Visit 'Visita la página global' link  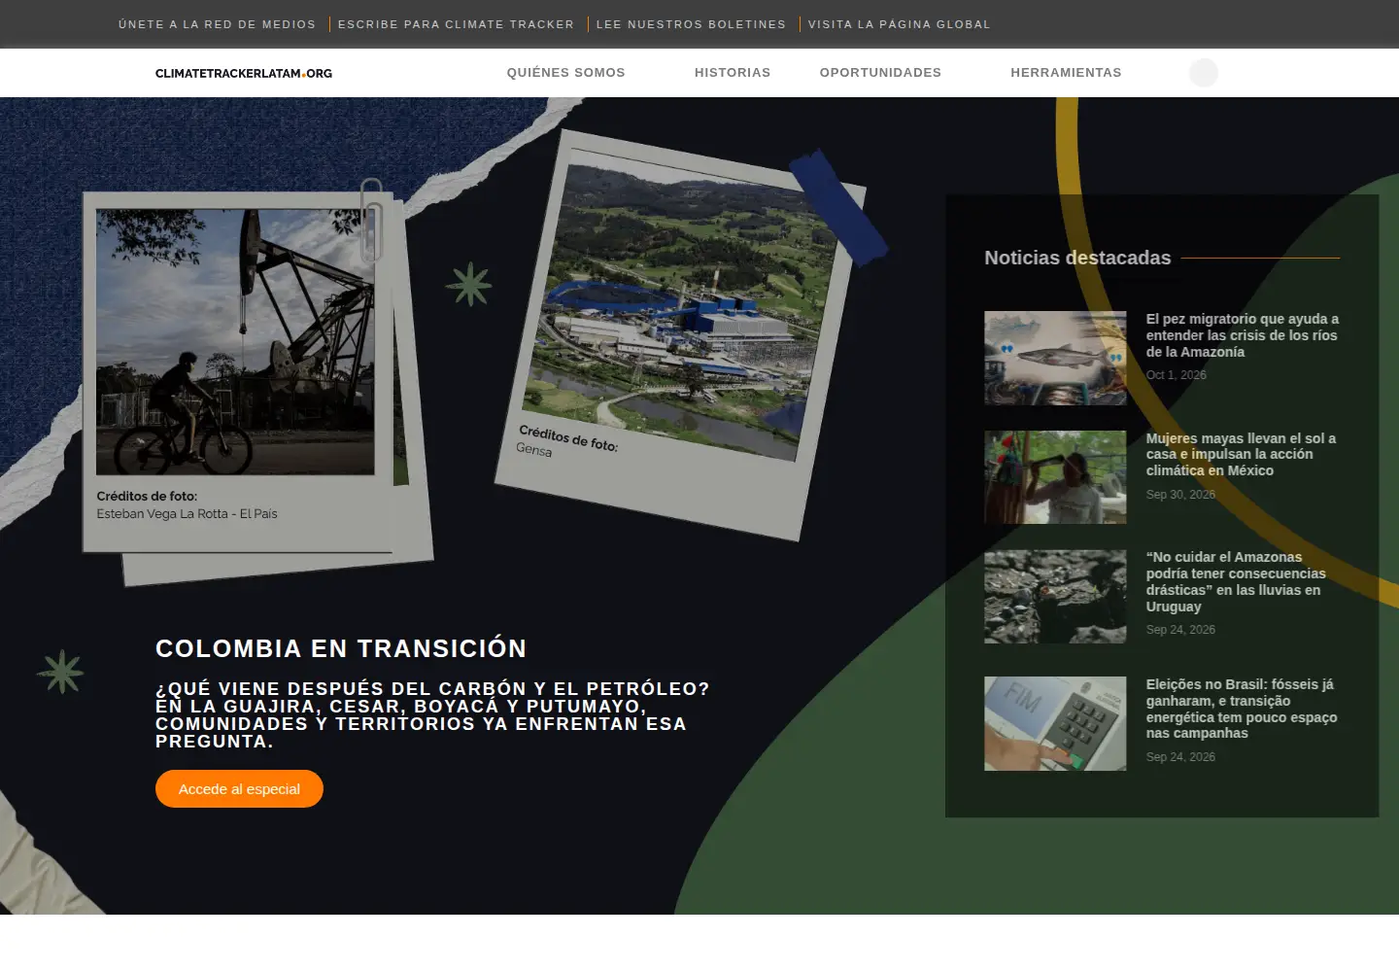point(900,24)
